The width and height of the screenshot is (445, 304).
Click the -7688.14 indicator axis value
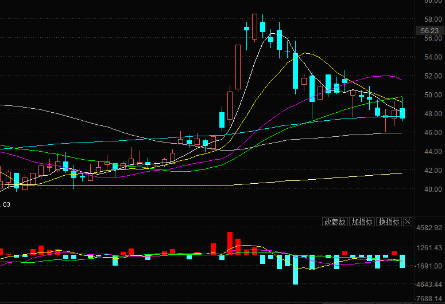(428, 299)
